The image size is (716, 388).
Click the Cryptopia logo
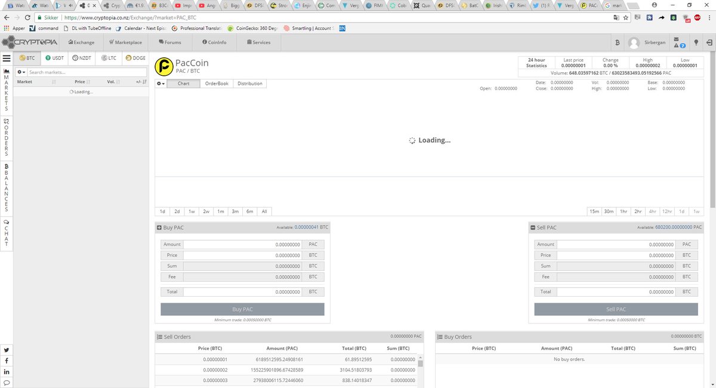tap(30, 42)
